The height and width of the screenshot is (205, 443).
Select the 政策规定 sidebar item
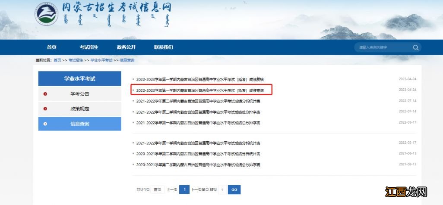(80, 109)
